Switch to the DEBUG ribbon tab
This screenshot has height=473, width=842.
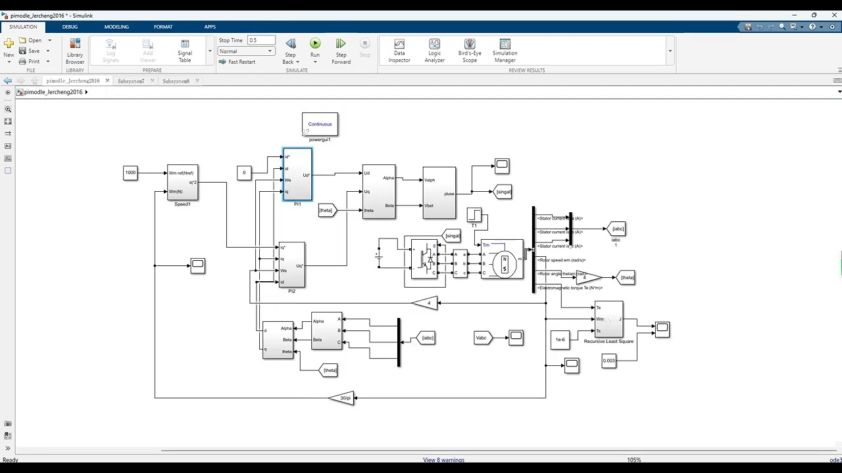[70, 27]
